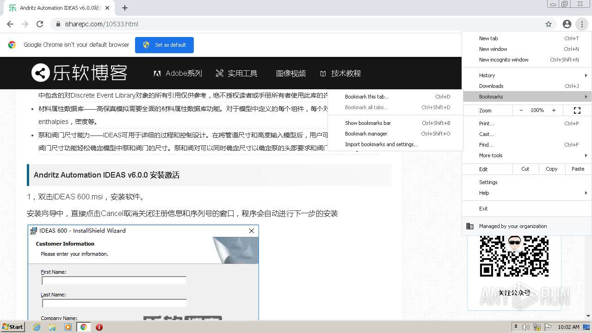
Task: Expand the History submenu
Action: click(x=527, y=75)
